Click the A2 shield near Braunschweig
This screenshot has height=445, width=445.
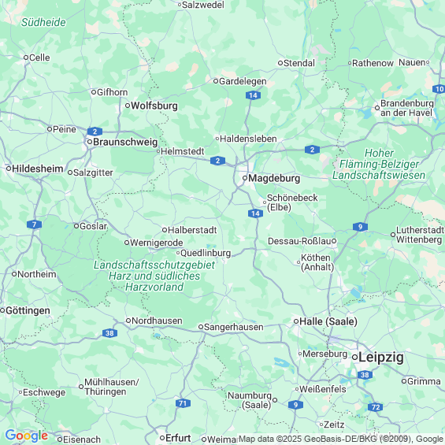95,132
